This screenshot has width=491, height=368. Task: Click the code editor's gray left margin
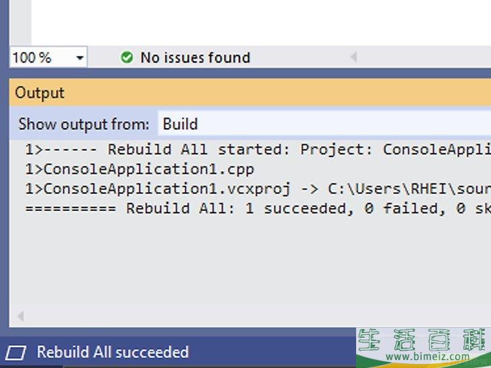pos(20,22)
